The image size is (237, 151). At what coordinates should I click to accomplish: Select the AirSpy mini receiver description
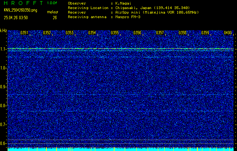coord(157,12)
